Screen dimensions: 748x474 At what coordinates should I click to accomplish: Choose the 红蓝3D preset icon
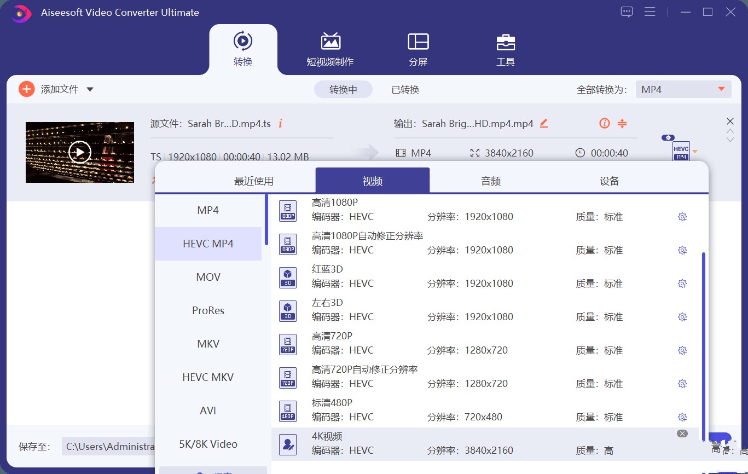288,278
